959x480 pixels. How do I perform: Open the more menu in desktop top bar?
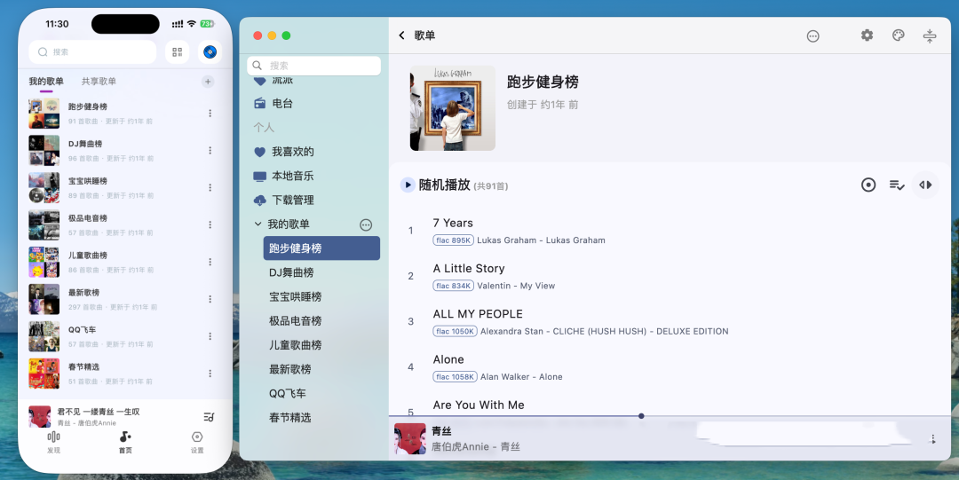coord(812,36)
